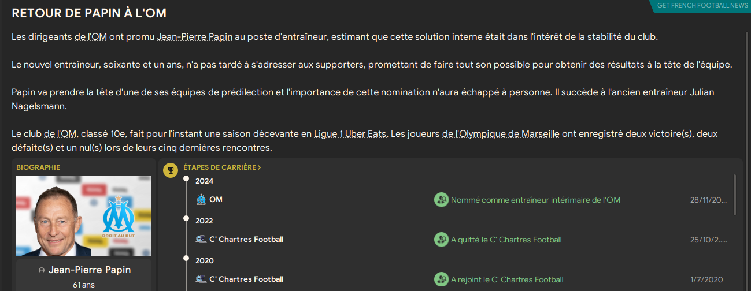Open the Jean-Pierre Papin link in first paragraph

point(194,37)
